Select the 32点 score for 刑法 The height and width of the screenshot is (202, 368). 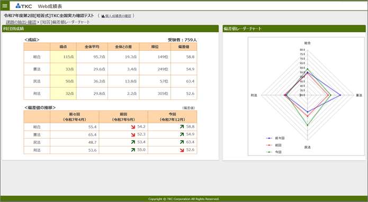click(63, 94)
